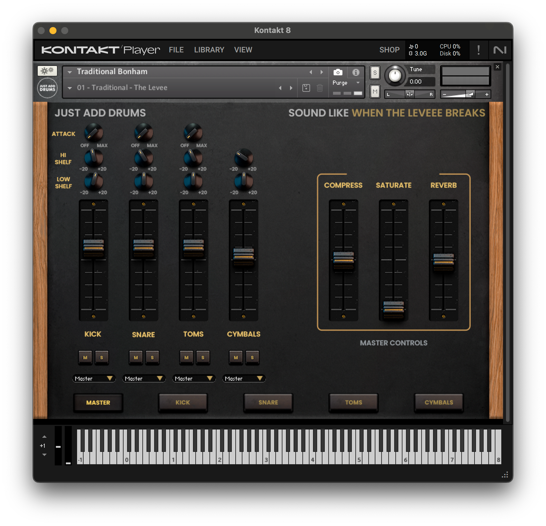Click the Snare low shelf knob

(144, 181)
